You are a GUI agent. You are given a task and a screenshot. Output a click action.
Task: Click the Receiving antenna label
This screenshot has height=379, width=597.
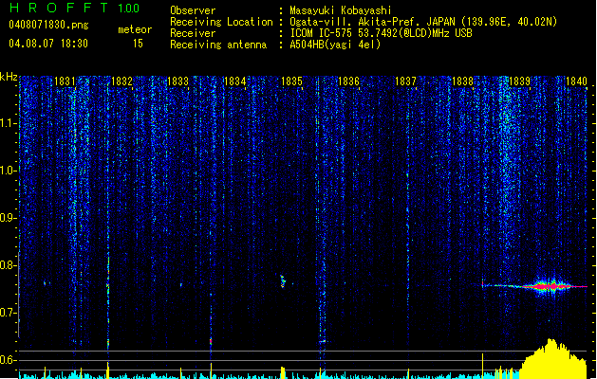pos(218,45)
